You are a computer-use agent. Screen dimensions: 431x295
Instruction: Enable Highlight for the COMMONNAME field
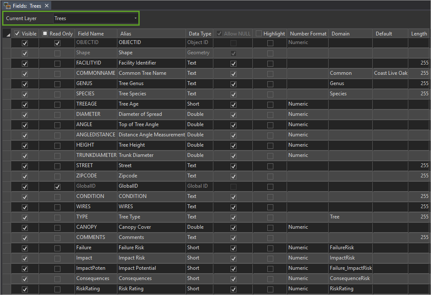click(x=270, y=73)
